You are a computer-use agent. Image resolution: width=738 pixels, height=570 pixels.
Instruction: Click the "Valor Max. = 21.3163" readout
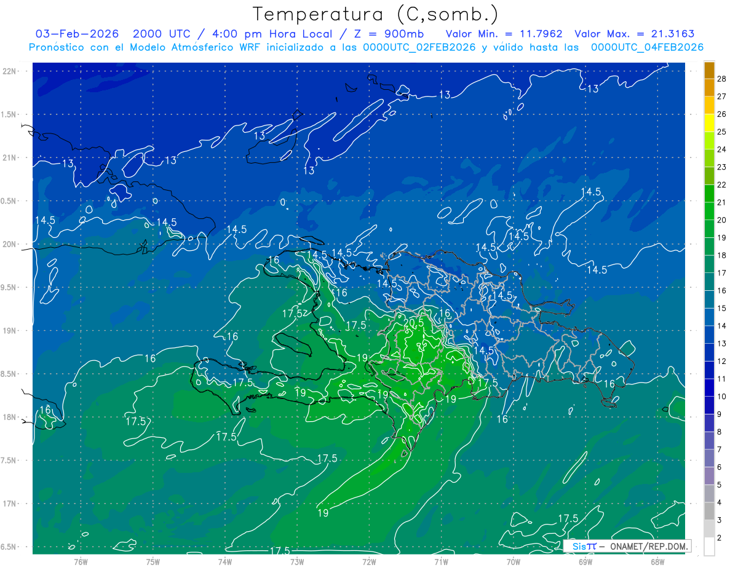point(635,34)
